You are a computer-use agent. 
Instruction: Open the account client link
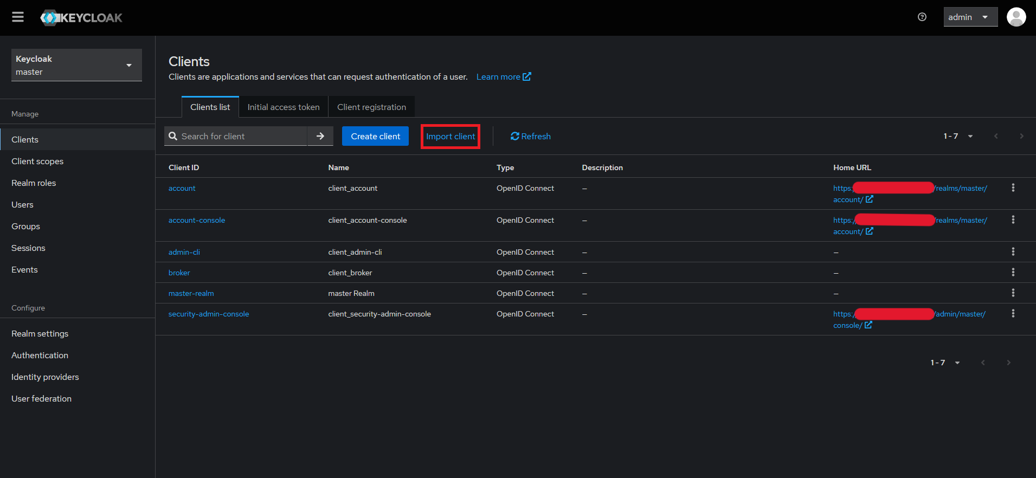tap(182, 188)
